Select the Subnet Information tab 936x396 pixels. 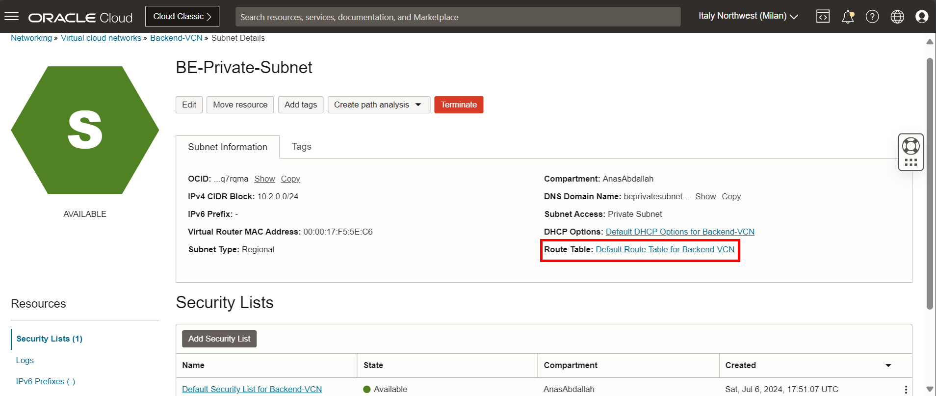point(228,147)
